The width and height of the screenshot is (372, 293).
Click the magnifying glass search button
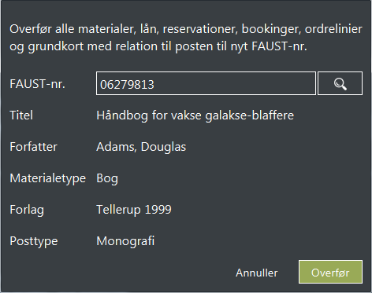tap(340, 83)
